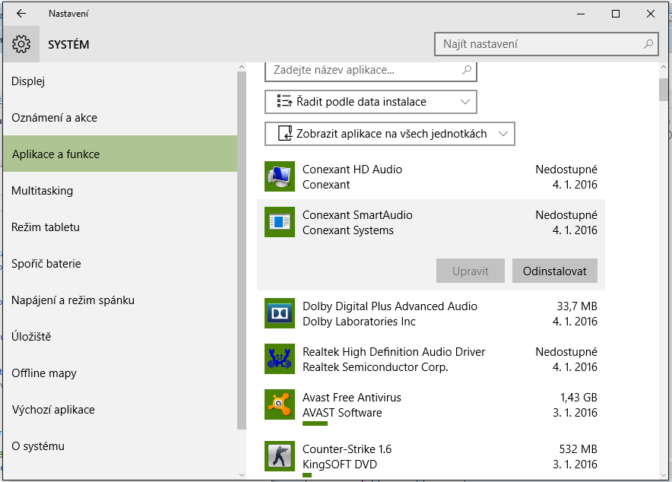Screen dimensions: 672x482
Task: Click Realtek Semiconductor Corp. publisher text
Action: point(376,367)
